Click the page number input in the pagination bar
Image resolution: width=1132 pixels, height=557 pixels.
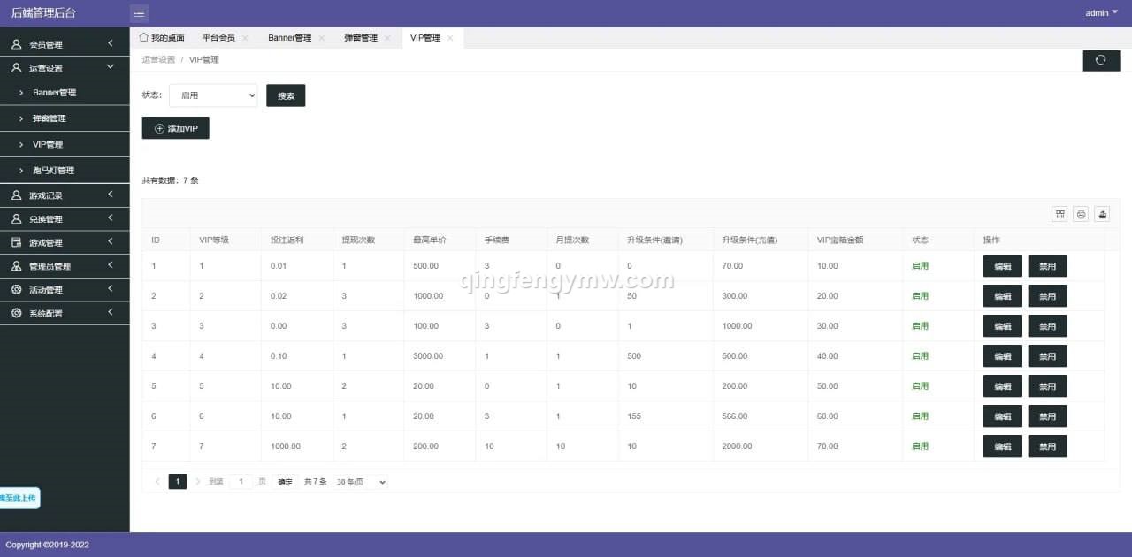coord(240,481)
